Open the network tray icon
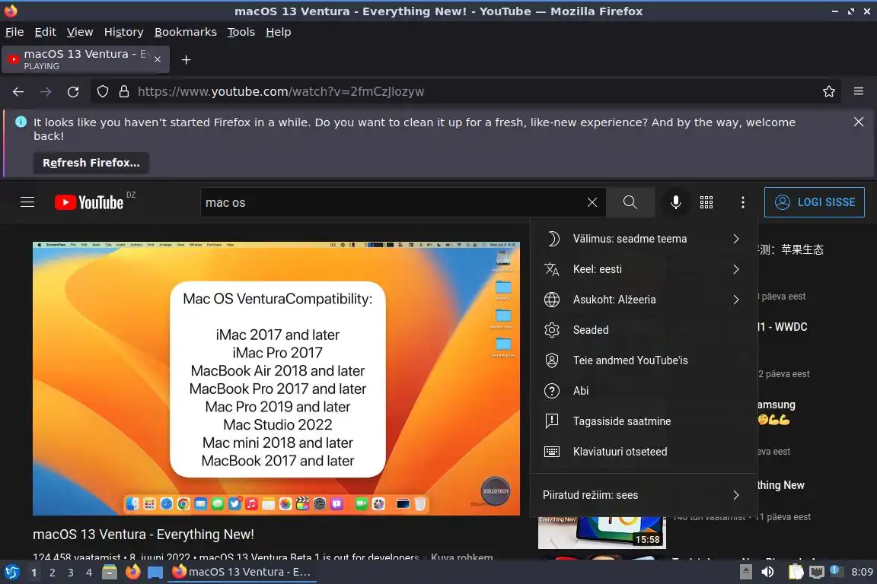The height and width of the screenshot is (584, 877). [x=817, y=572]
